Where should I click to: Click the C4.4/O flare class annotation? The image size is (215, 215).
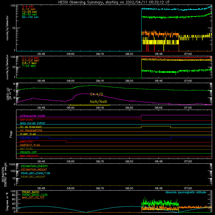(x=96, y=94)
